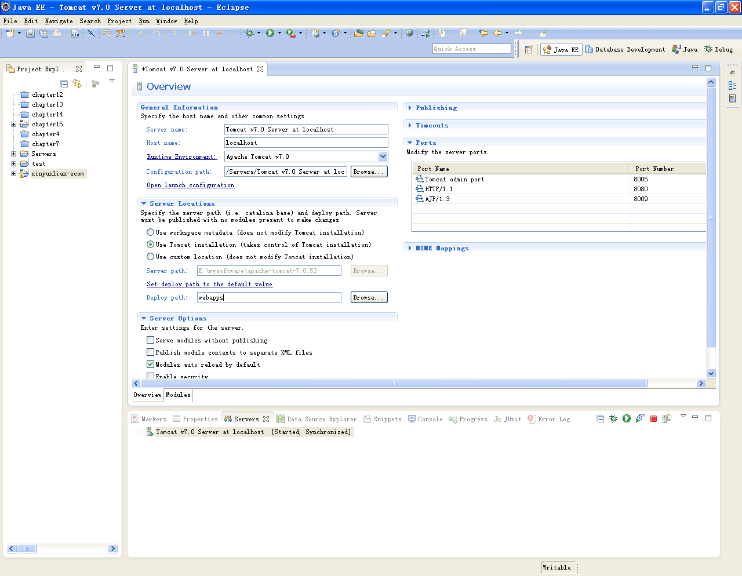The width and height of the screenshot is (742, 576).
Task: Click the Runtime Environment link
Action: pos(181,156)
